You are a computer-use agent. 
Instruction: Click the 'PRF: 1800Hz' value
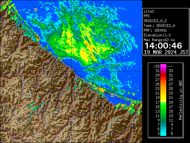coord(155,30)
